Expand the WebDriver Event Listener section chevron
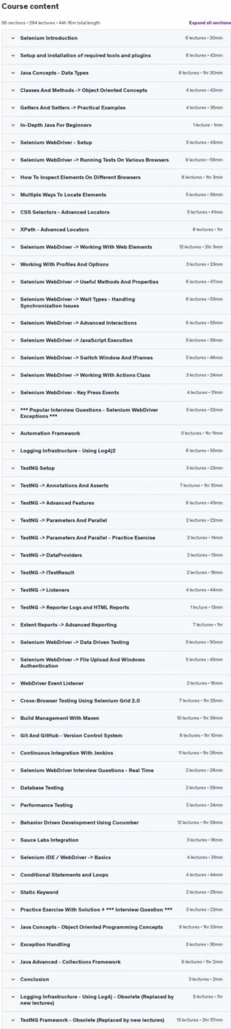231x1029 pixels. tap(13, 683)
